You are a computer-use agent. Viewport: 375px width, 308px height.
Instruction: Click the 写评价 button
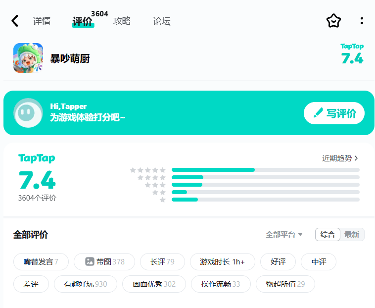click(x=334, y=113)
